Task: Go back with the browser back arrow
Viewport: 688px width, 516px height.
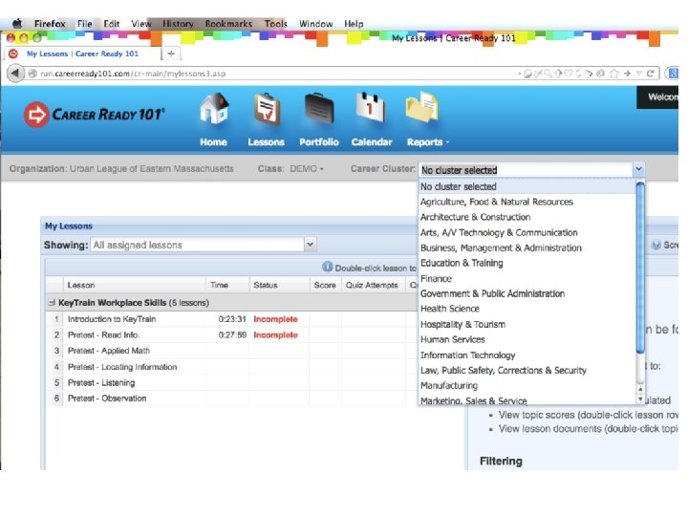Action: (x=15, y=74)
